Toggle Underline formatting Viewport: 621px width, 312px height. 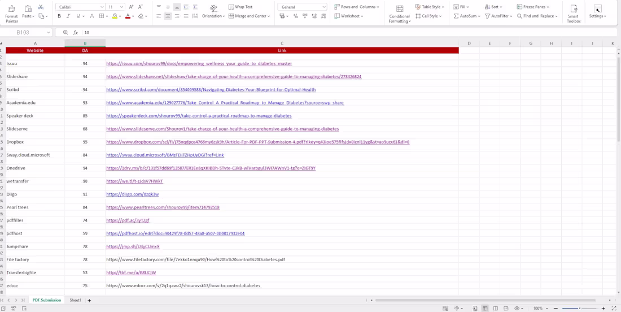[78, 16]
